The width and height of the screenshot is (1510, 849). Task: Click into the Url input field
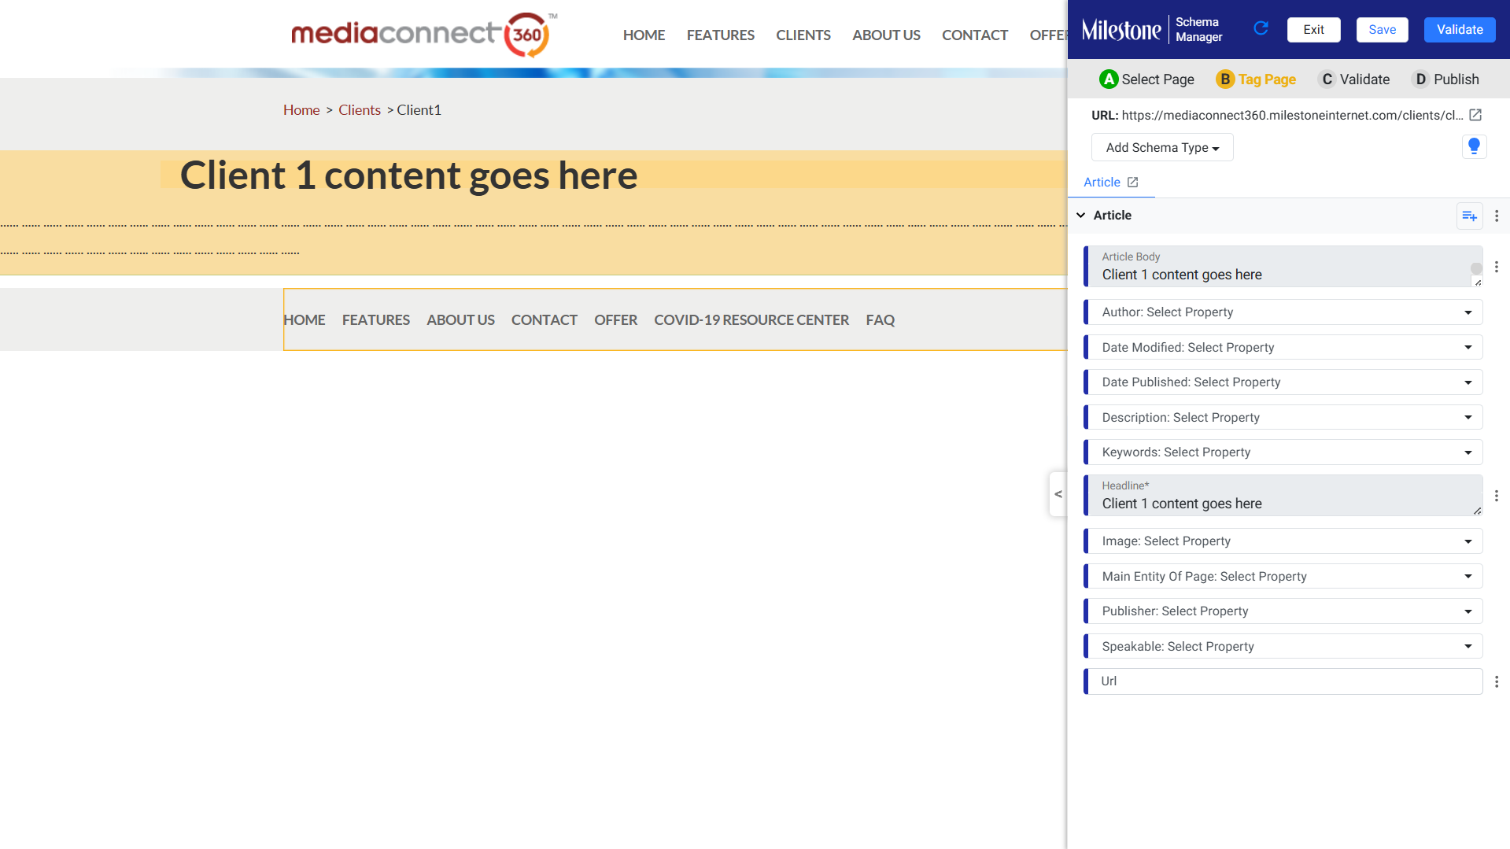point(1283,681)
